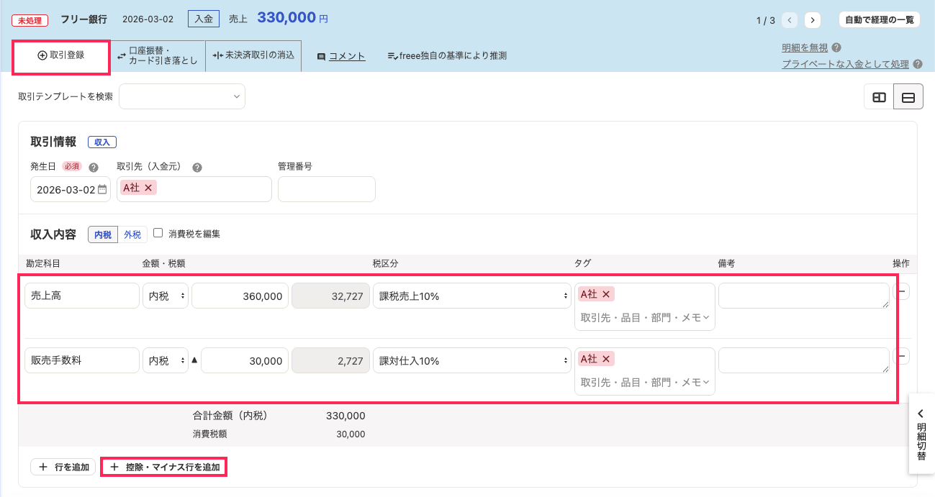Remove A社 tag in 販売手数料 row
The image size is (935, 497).
(606, 359)
